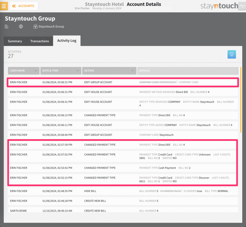Image resolution: width=246 pixels, height=227 pixels.
Task: Print the activity log
Action: [232, 54]
